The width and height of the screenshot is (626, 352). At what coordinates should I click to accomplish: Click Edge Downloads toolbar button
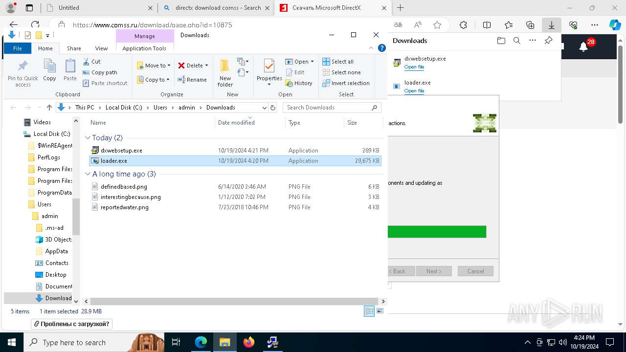tap(552, 25)
